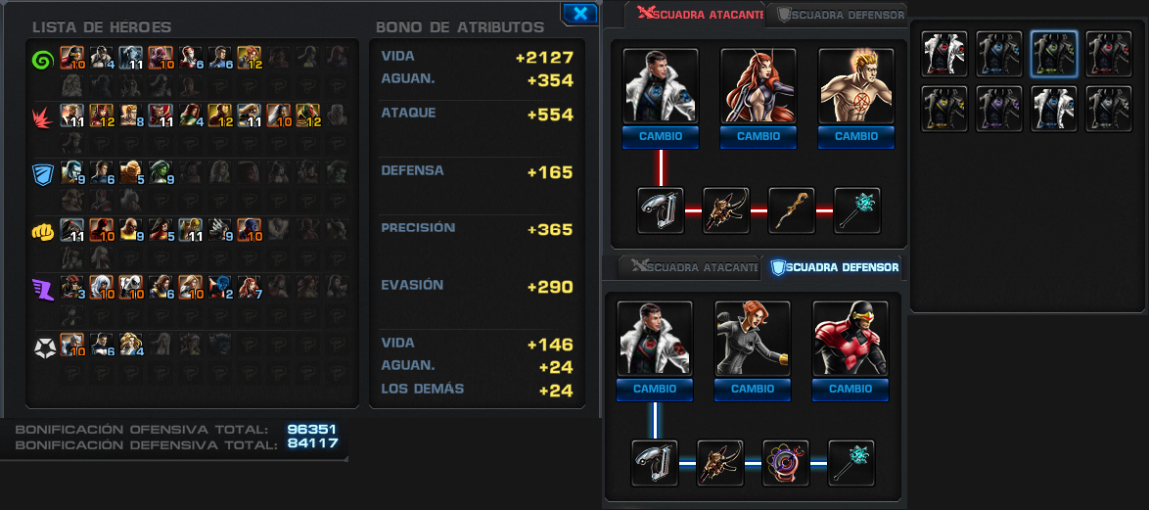Image resolution: width=1149 pixels, height=510 pixels.
Task: Choose the purple-accent coat uniform
Action: (x=999, y=109)
